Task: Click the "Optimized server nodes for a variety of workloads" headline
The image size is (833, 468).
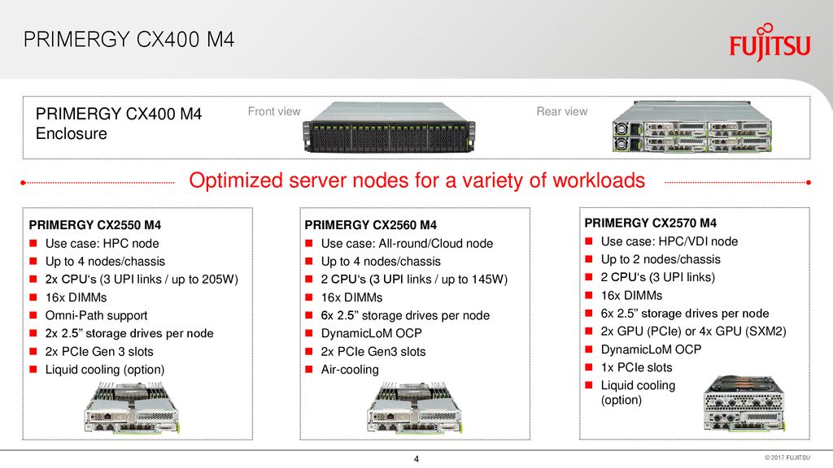Action: [417, 180]
